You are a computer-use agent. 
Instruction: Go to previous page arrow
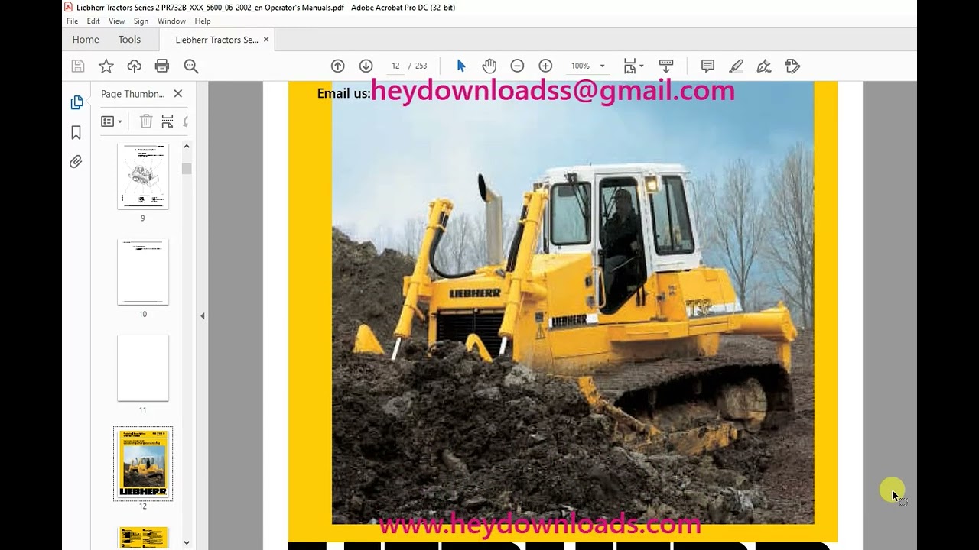coord(337,66)
